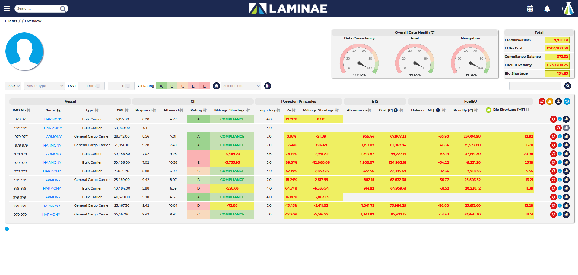
Task: Open the 2025 year dropdown
Action: click(x=13, y=86)
